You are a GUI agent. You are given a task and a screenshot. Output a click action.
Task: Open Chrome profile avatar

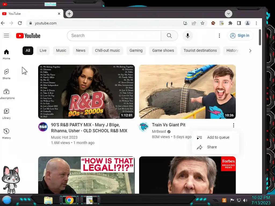pyautogui.click(x=247, y=23)
